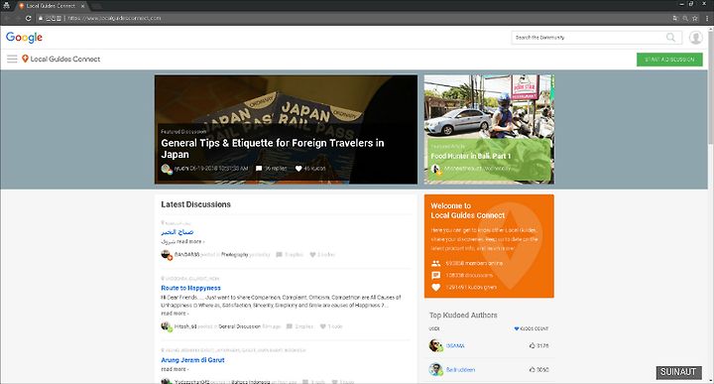
Task: Click read more under Arung Jeram di Garut
Action: 175,369
